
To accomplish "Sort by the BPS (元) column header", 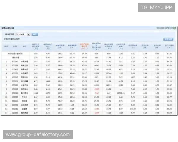I will (48, 46).
